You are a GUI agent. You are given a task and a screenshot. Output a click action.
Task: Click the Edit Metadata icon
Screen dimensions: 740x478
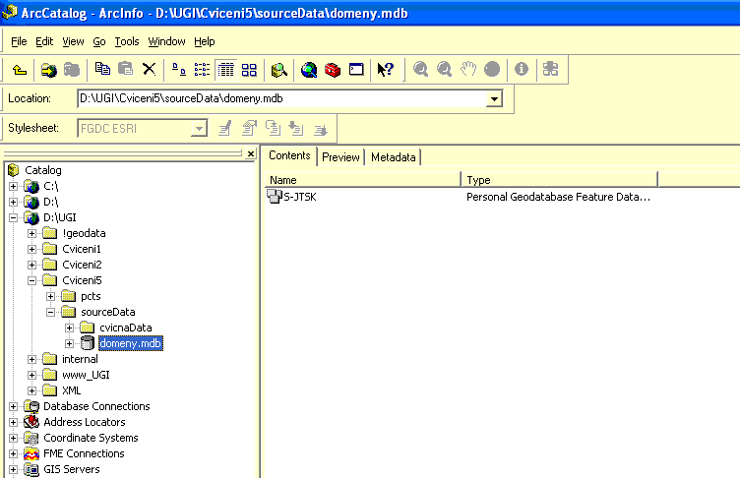[225, 128]
